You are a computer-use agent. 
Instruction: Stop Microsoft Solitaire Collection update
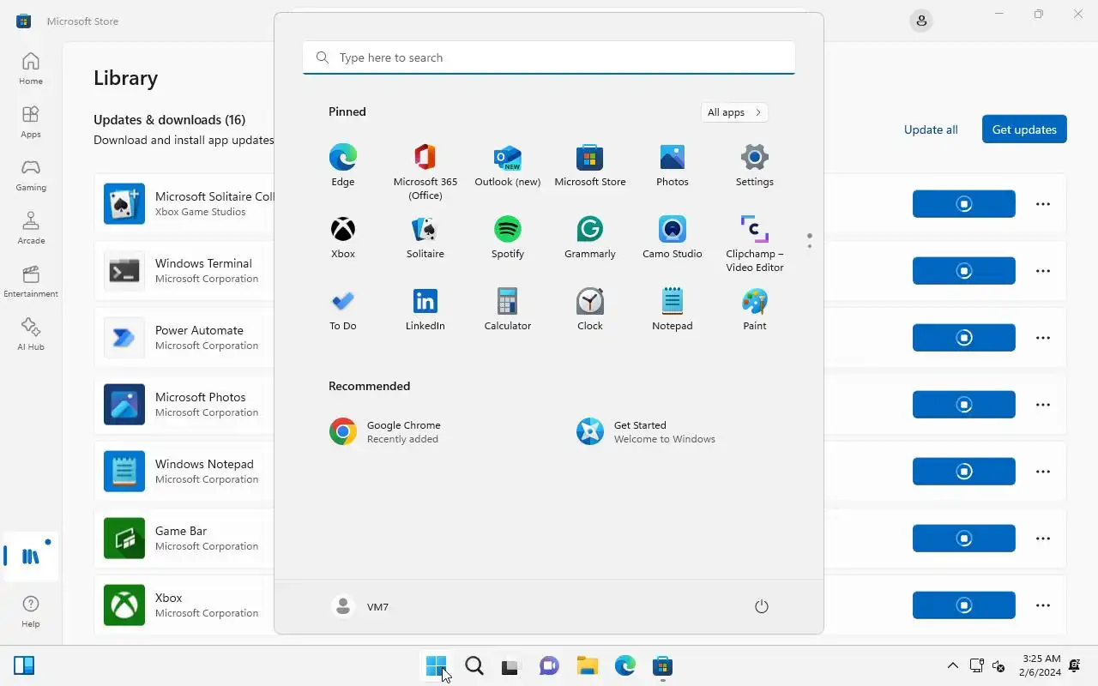pyautogui.click(x=964, y=204)
